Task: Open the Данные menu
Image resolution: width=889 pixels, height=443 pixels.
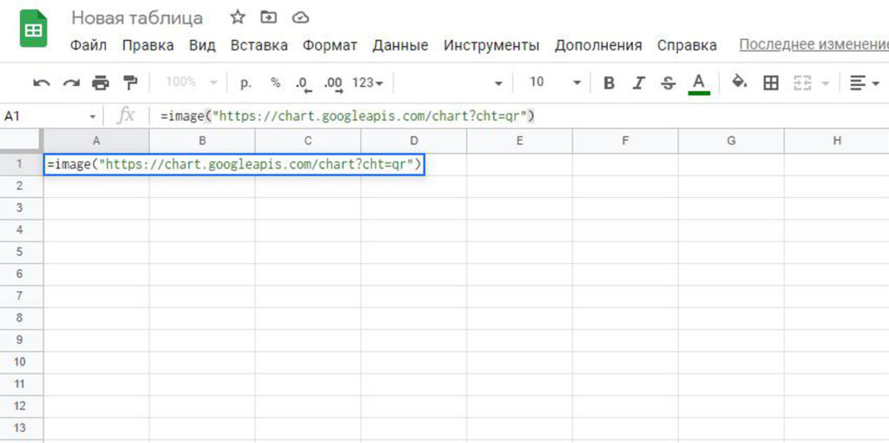Action: (400, 45)
